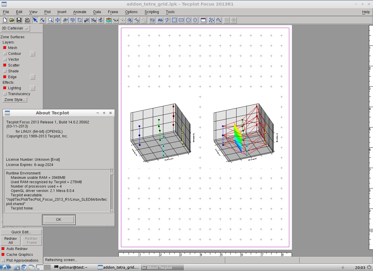The image size is (373, 271).
Task: Enable Plot Approximations checkbox
Action: pyautogui.click(x=3, y=260)
